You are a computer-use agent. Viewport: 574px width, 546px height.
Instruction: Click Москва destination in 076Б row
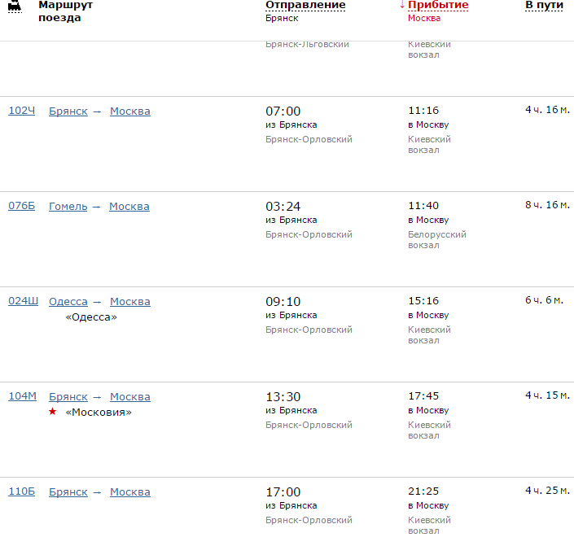coord(129,206)
